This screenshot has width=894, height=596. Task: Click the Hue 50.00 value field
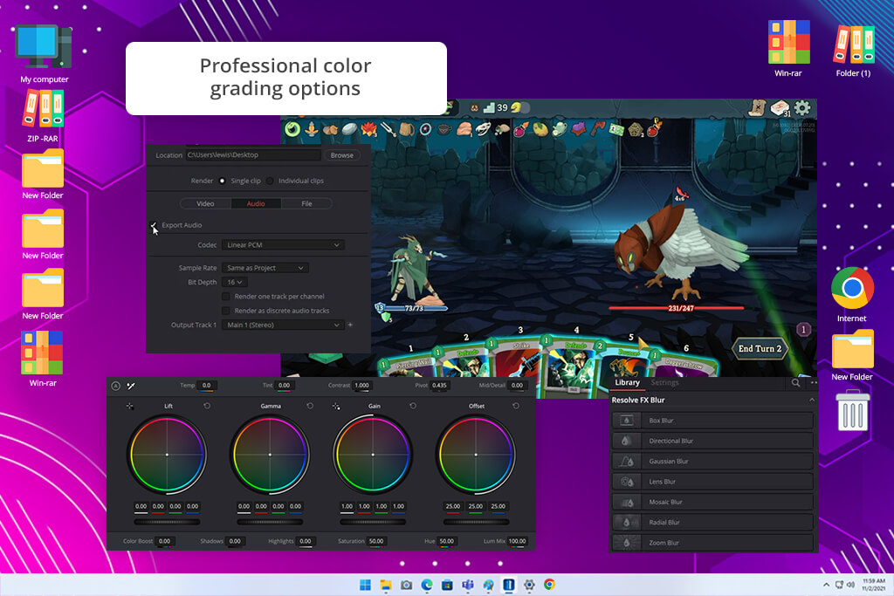click(447, 541)
